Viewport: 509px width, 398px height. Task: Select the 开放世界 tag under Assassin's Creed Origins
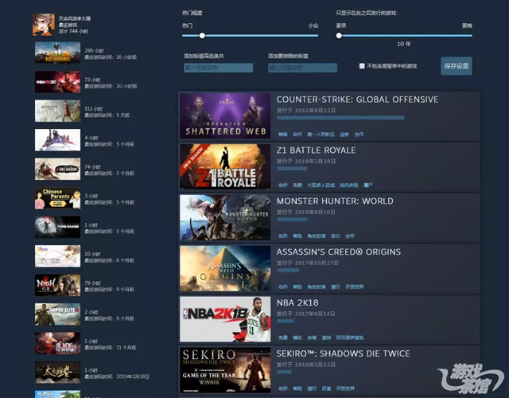(x=355, y=287)
